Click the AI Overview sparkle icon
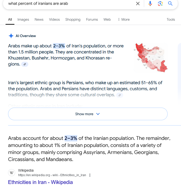The width and height of the screenshot is (181, 188). point(11,36)
